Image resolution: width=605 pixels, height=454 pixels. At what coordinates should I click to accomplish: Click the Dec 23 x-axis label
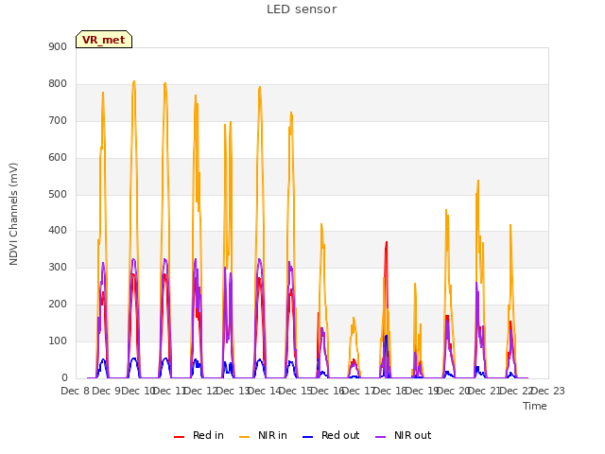(x=548, y=391)
